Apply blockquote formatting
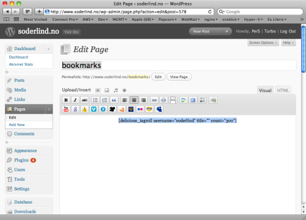306x220 pixels. point(114,100)
